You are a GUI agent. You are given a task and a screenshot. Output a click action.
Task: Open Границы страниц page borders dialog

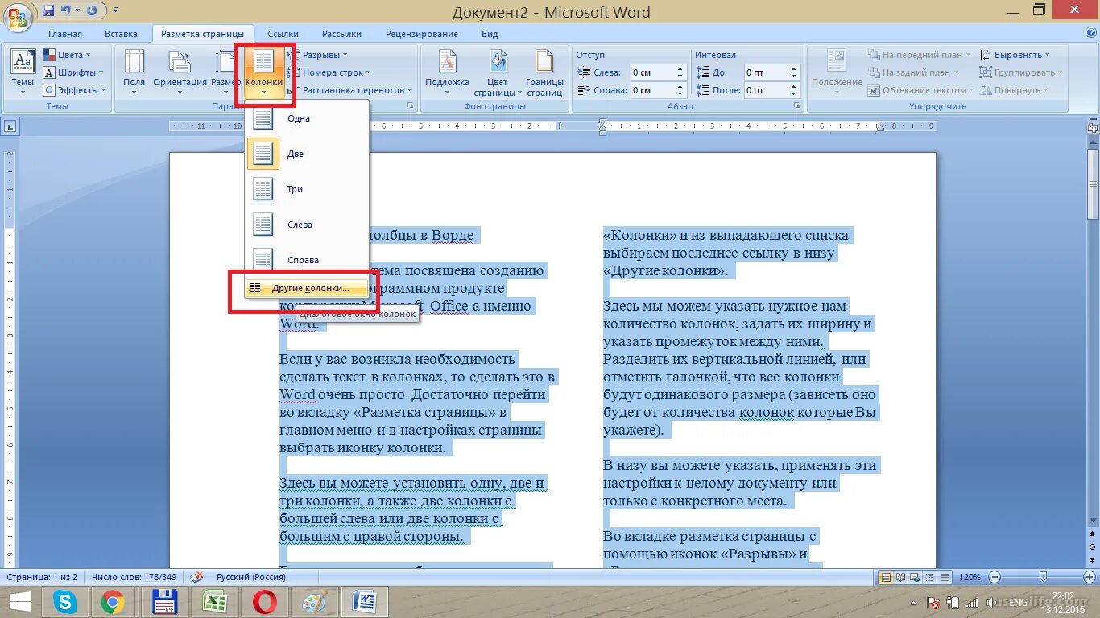point(545,72)
